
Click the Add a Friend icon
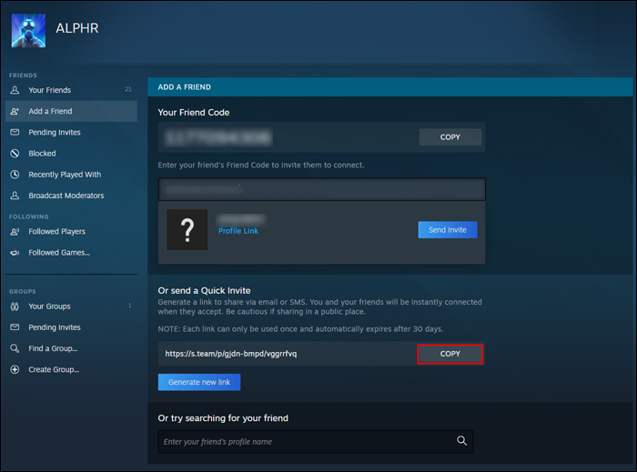pyautogui.click(x=15, y=111)
